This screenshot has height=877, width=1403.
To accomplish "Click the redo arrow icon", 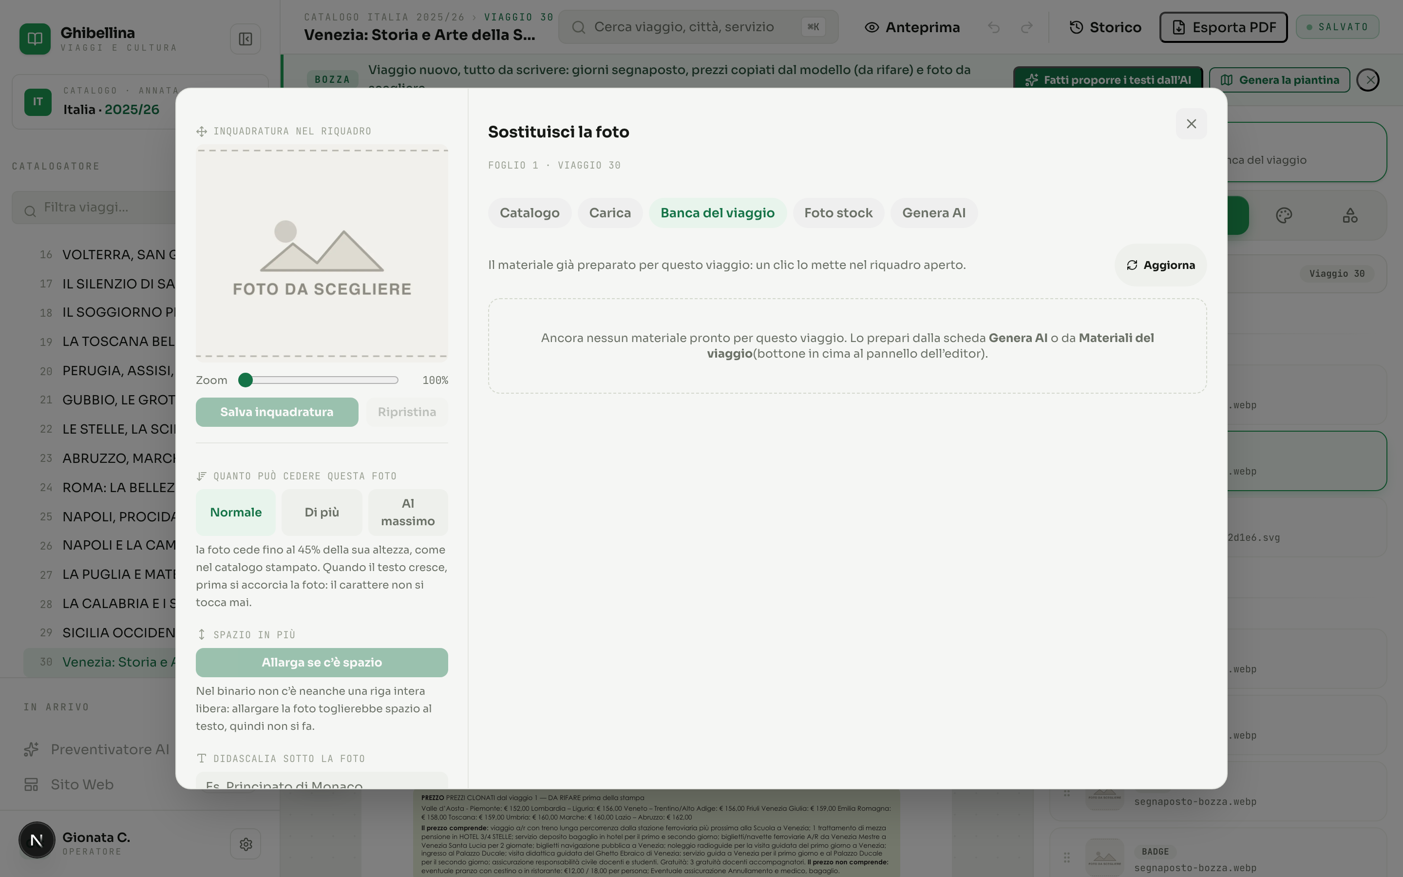I will 1027,27.
